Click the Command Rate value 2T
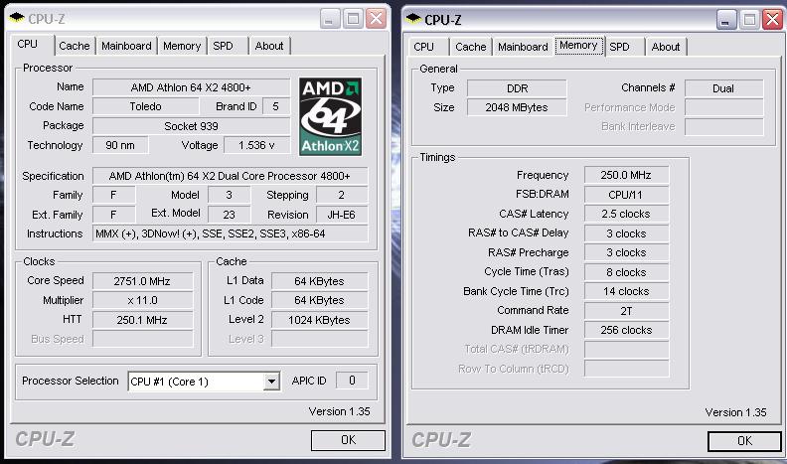The height and width of the screenshot is (464, 787). pos(626,311)
